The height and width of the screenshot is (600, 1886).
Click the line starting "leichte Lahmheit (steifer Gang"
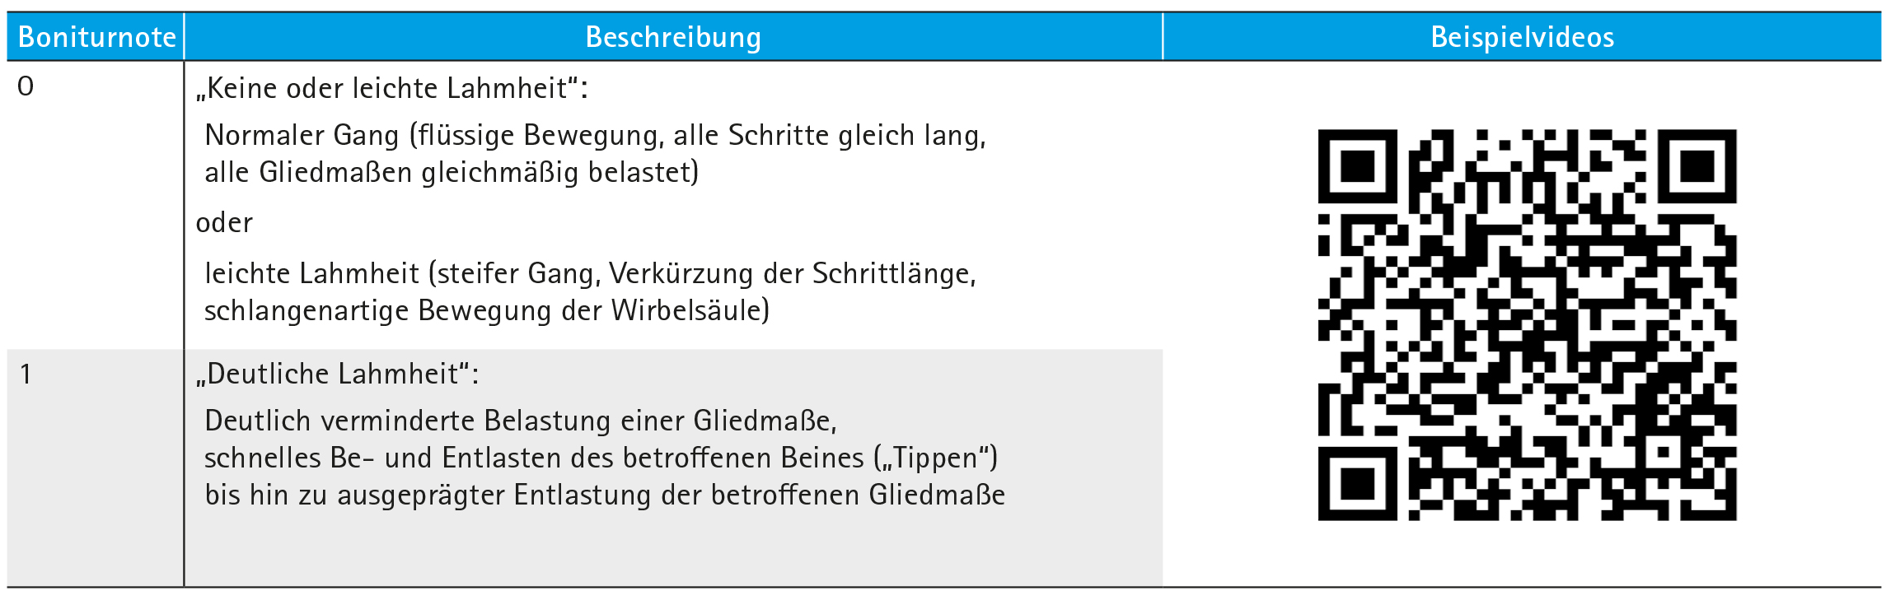click(x=590, y=273)
